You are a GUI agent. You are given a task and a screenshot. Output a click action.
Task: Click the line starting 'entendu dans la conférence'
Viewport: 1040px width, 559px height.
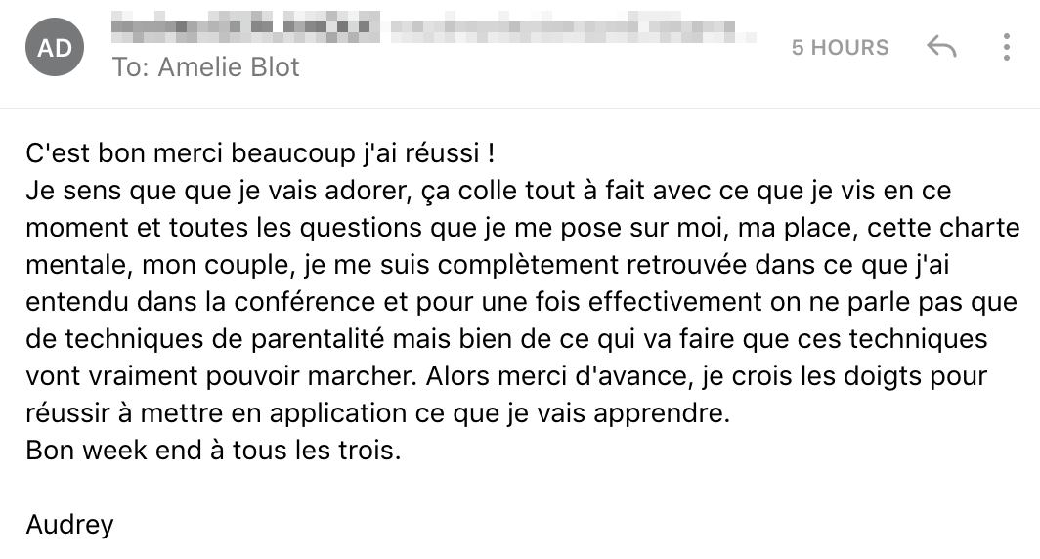521,302
